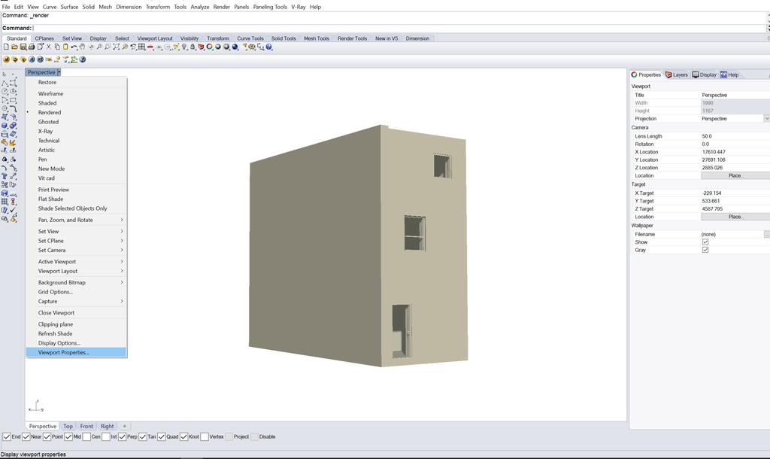Toggle the Mid osnap checkbox
Viewport: 770px width, 459px height.
68,436
